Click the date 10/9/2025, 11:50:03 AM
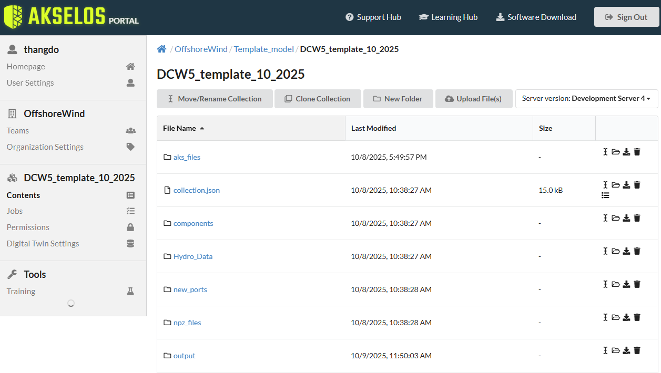The image size is (661, 373). (x=391, y=356)
